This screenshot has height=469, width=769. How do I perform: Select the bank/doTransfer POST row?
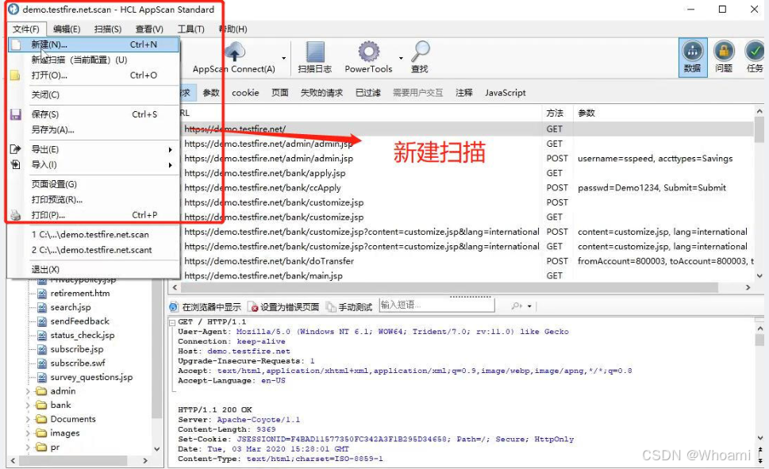pyautogui.click(x=466, y=262)
